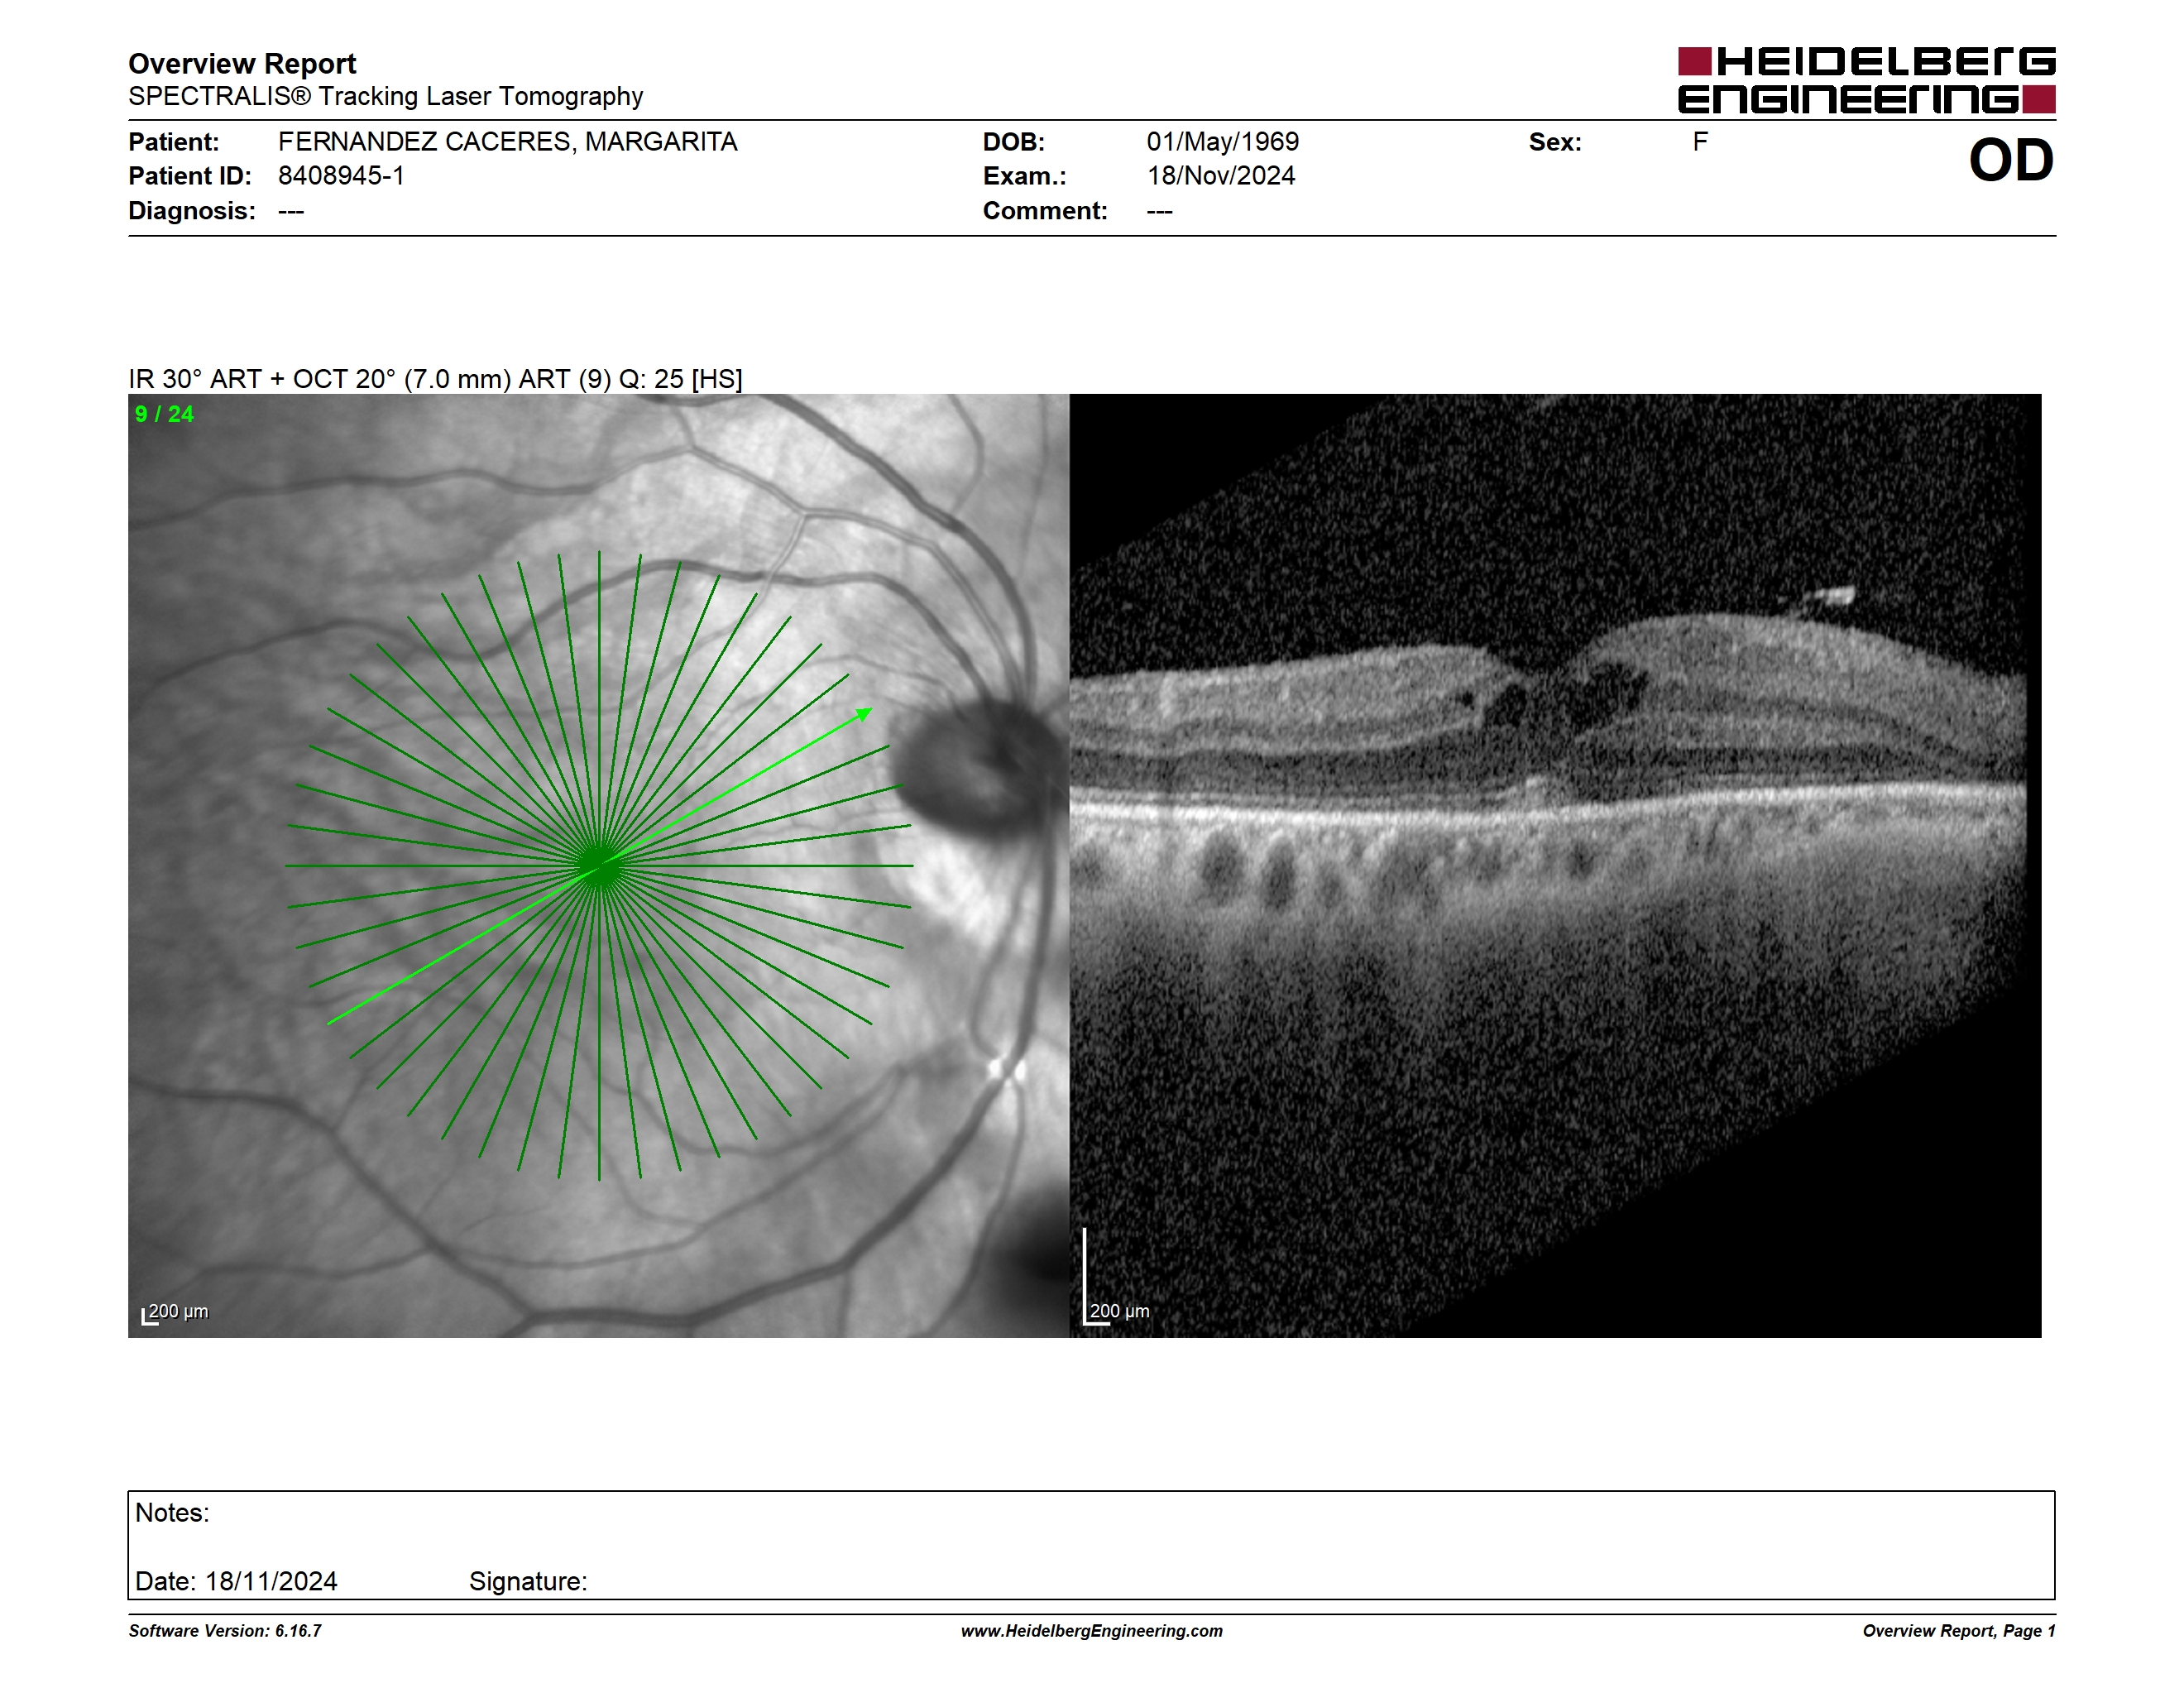Click the "Signature:" label
The height and width of the screenshot is (1688, 2184).
coord(528,1581)
